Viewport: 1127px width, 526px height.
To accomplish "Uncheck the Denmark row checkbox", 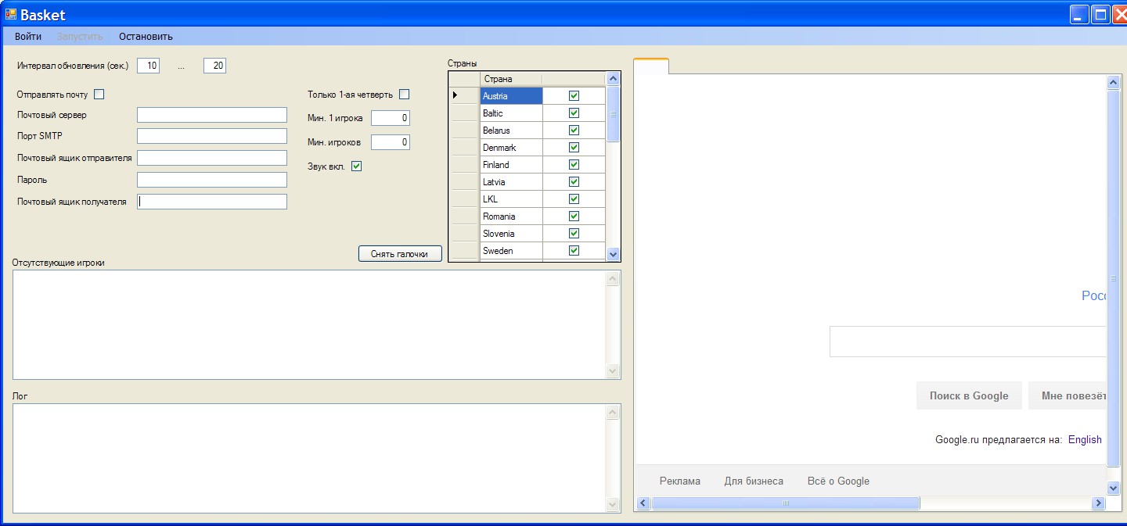I will (x=574, y=148).
